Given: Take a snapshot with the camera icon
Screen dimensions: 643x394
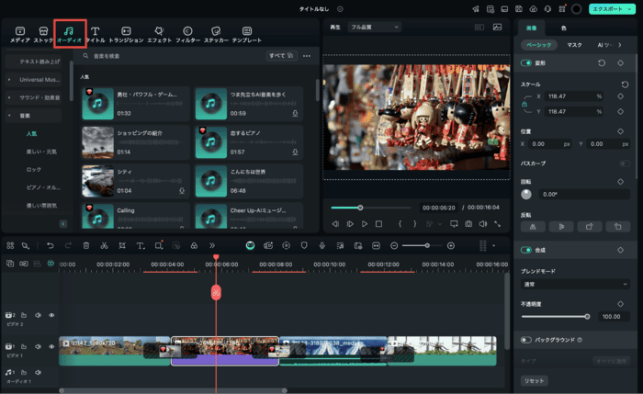Looking at the screenshot, I should pos(468,223).
